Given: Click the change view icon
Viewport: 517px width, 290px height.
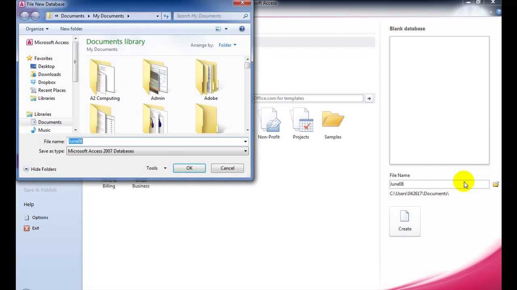Looking at the screenshot, I should [218, 29].
